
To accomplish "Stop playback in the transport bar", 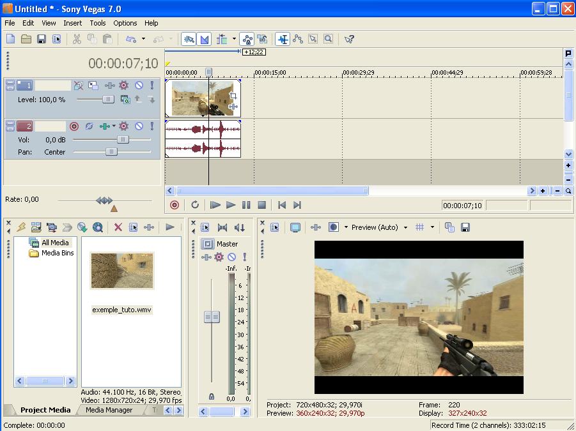I will click(x=261, y=205).
